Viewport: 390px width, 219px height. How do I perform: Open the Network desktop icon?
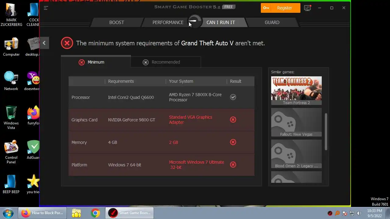pyautogui.click(x=11, y=81)
